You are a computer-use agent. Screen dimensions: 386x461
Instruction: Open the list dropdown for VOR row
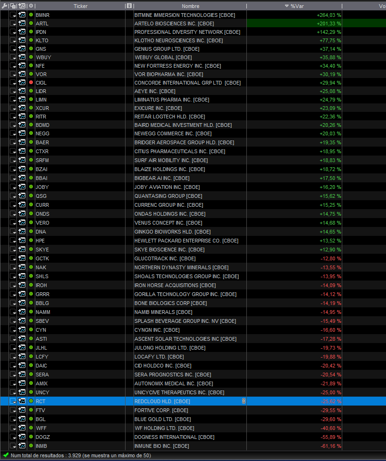click(13, 74)
